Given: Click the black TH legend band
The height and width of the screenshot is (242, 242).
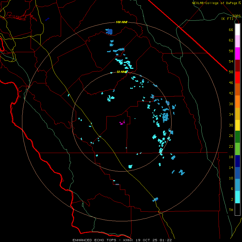Looking at the screenshot, I should pos(237,209).
